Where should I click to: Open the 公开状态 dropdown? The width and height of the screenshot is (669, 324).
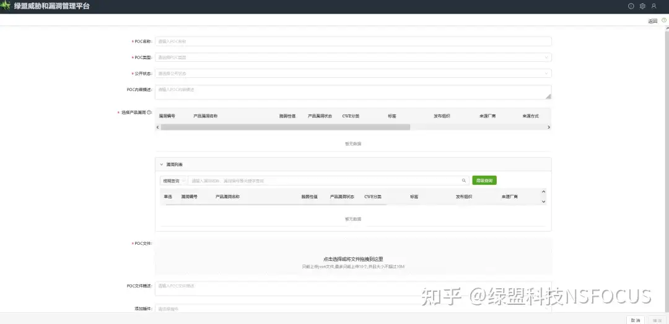[352, 73]
